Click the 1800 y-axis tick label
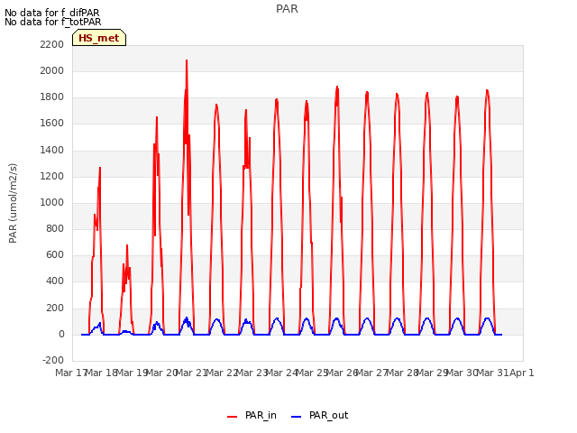Screen dimensions: 577x433 tap(52, 97)
